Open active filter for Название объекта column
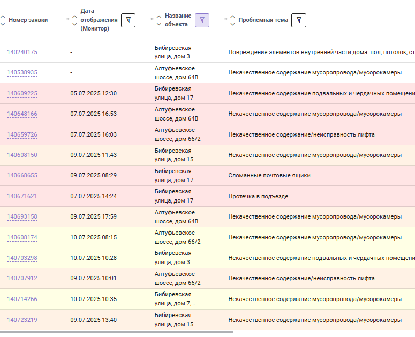Image resolution: width=415 pixels, height=337 pixels. tap(202, 20)
